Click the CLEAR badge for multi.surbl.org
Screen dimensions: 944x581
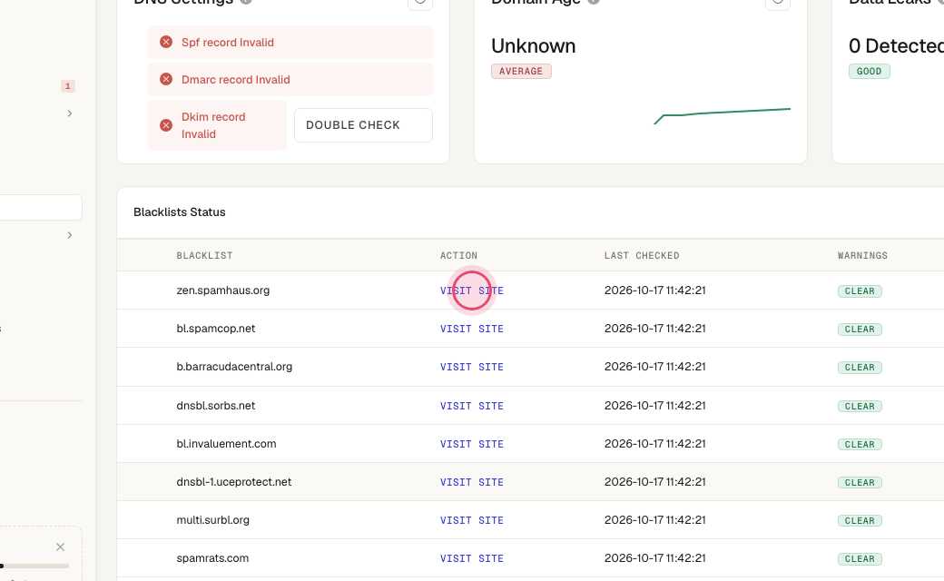click(x=860, y=521)
